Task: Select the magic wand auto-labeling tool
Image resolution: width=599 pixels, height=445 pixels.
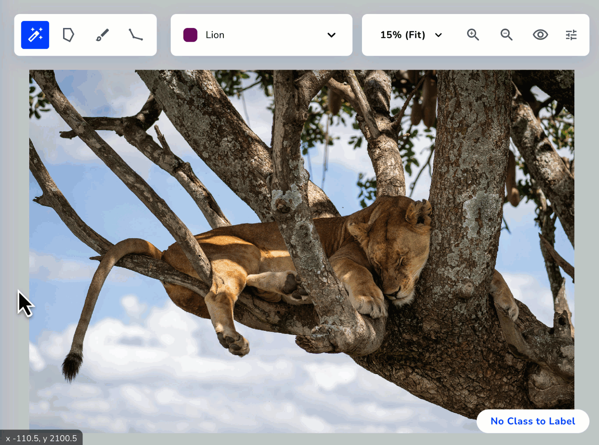Action: pyautogui.click(x=35, y=35)
